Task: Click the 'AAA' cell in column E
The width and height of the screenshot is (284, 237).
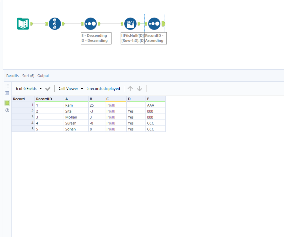Action: coord(155,105)
